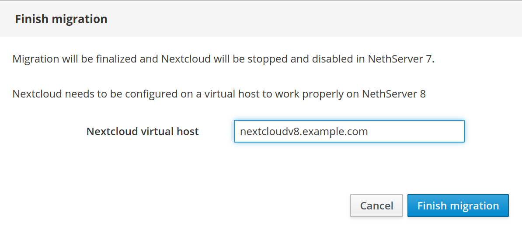The width and height of the screenshot is (522, 230).
Task: Click the 'Finish migration' dialog title
Action: click(61, 19)
